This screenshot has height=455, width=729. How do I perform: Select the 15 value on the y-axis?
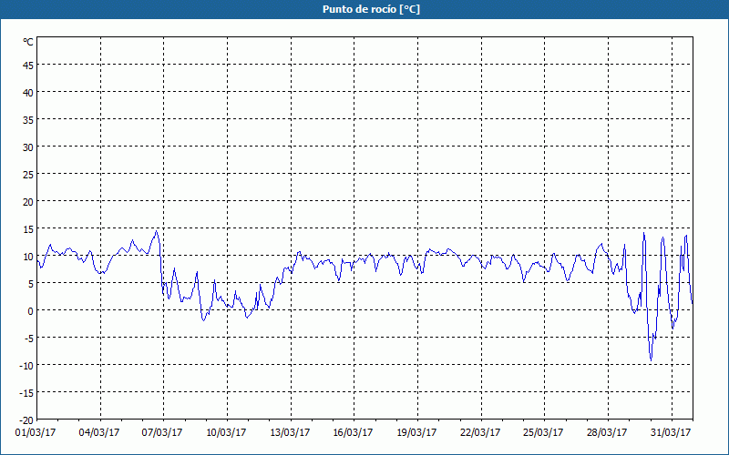28,229
